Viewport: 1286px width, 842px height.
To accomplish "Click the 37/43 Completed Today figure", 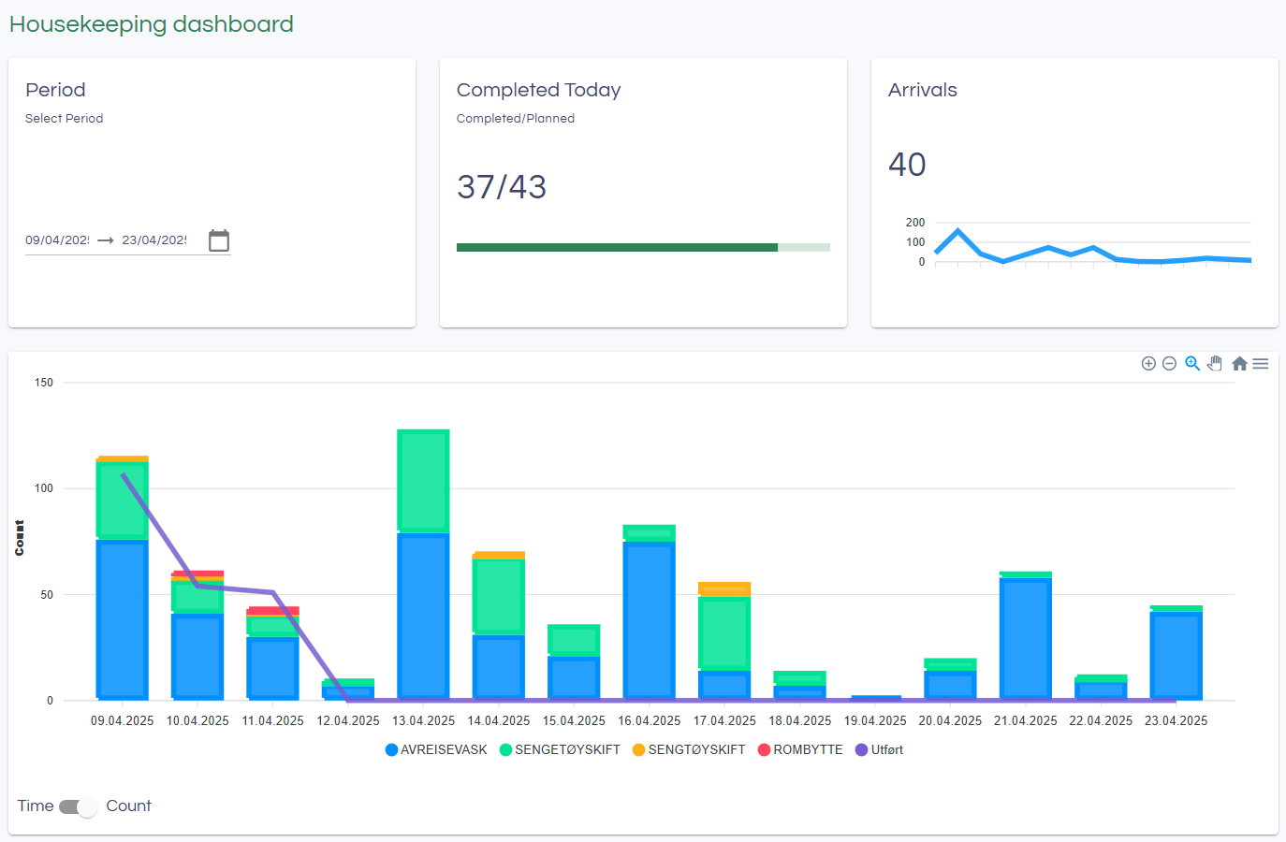I will pyautogui.click(x=502, y=186).
